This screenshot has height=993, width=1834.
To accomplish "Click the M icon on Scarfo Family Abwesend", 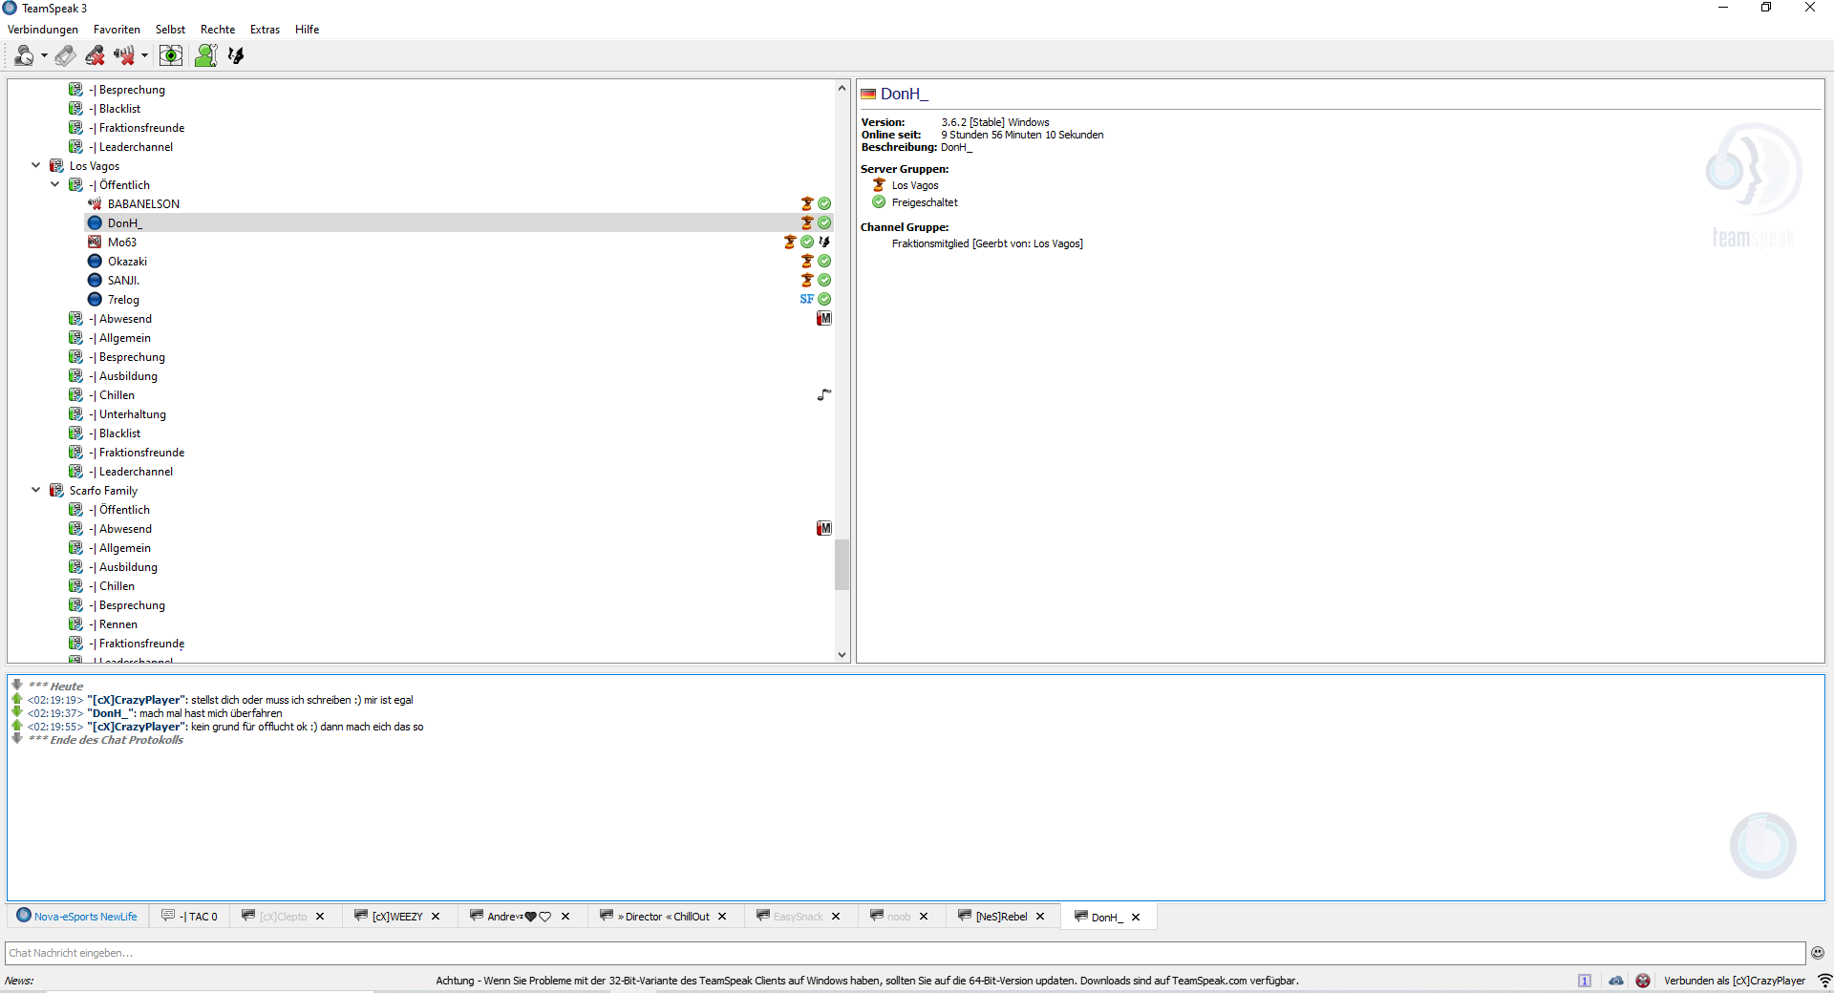I will [x=824, y=528].
